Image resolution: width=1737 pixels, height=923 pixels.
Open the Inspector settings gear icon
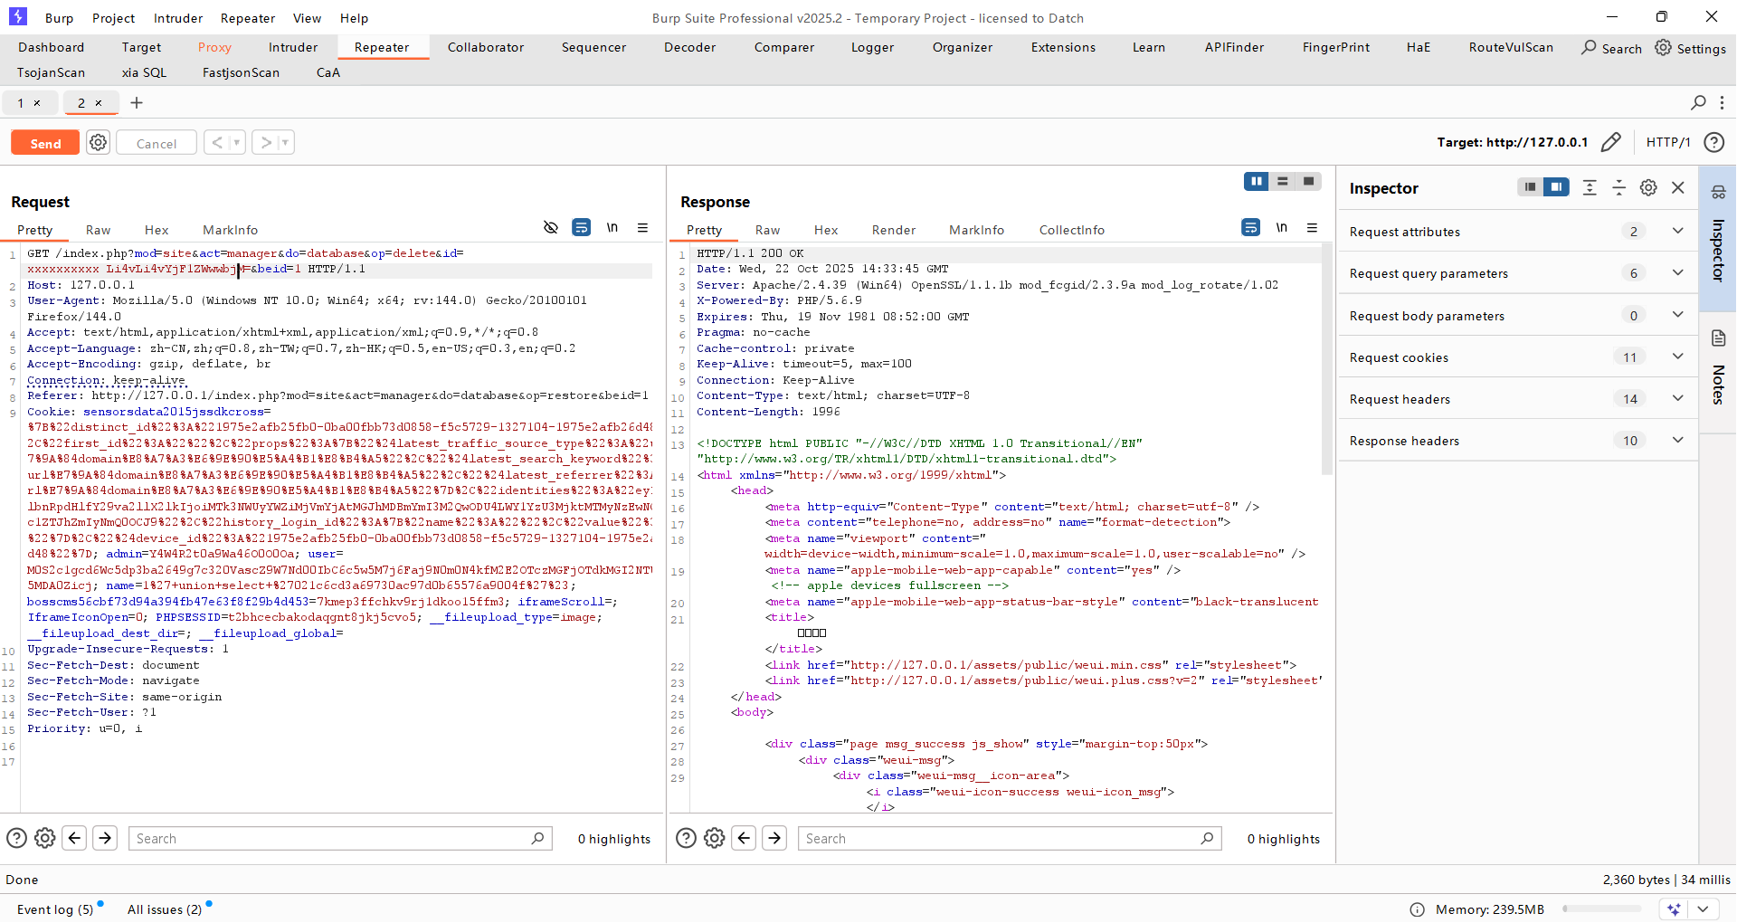1648,187
